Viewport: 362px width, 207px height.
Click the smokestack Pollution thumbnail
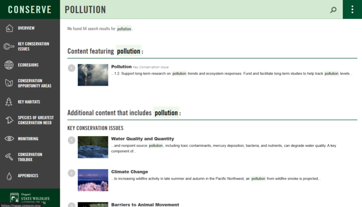pos(93,75)
